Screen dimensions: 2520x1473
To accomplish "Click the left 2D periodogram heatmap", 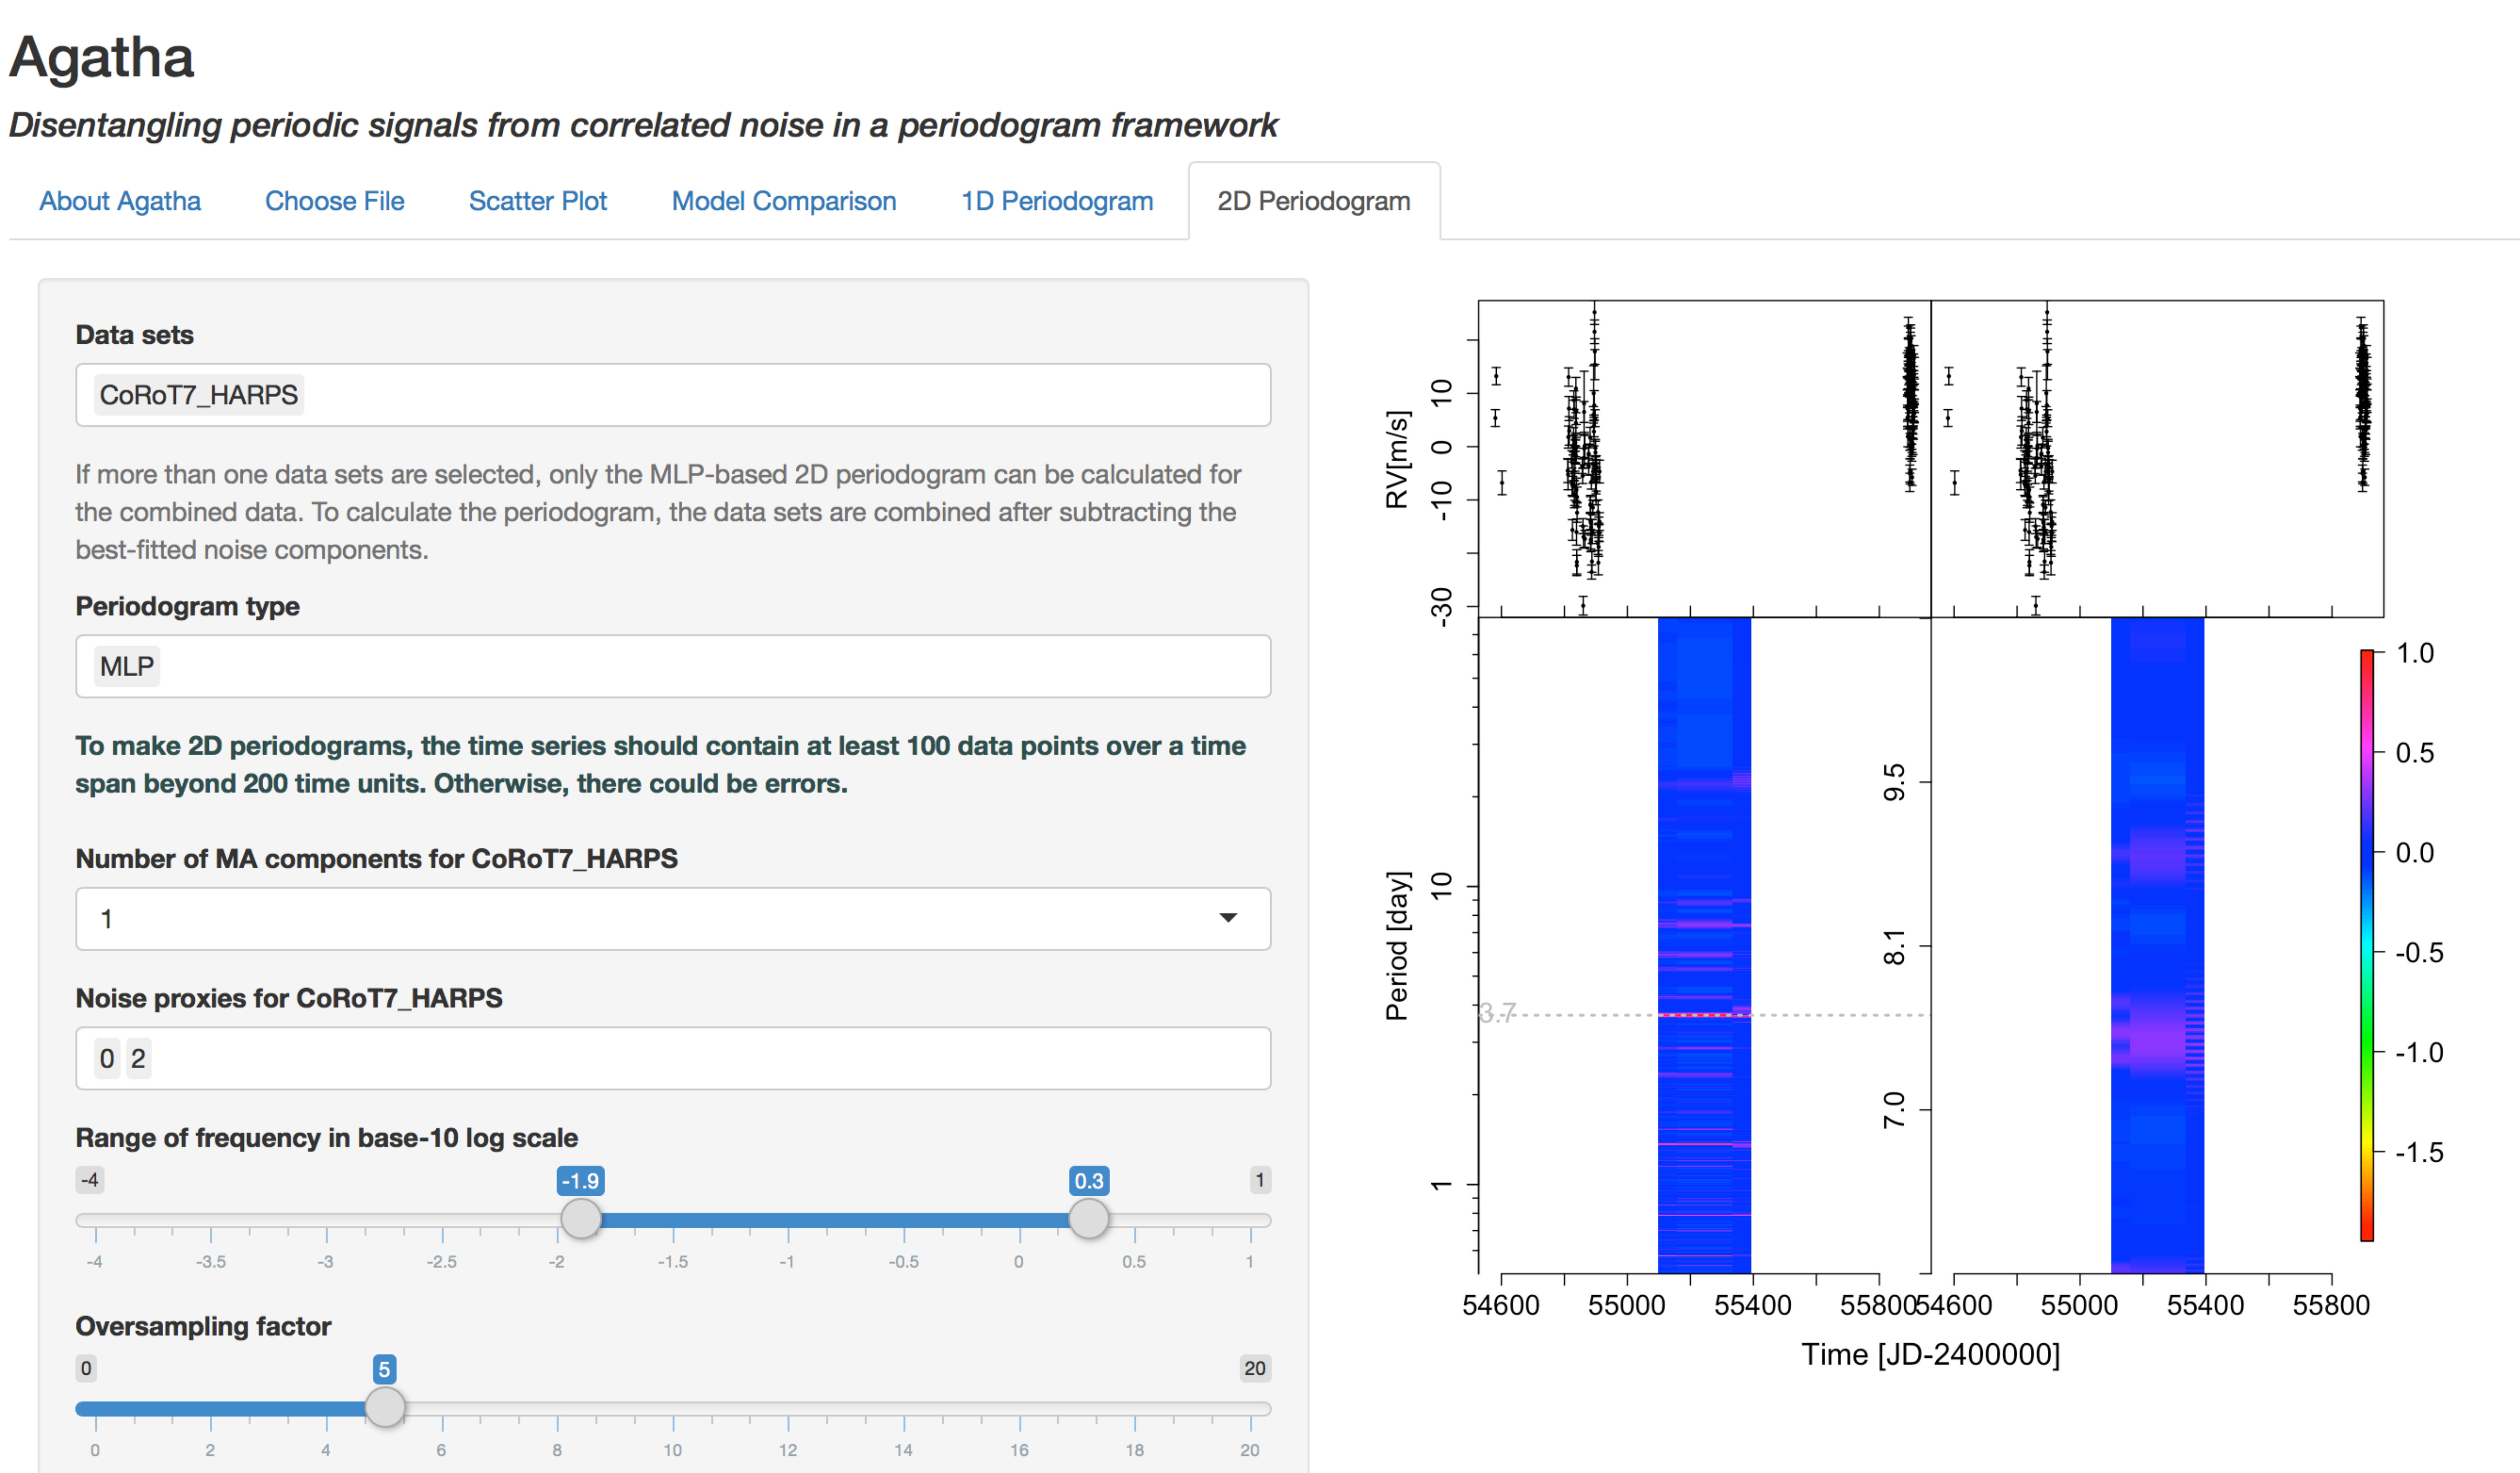I will coord(1704,945).
